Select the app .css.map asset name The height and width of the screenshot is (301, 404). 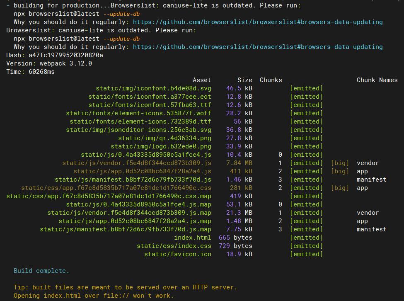109,196
